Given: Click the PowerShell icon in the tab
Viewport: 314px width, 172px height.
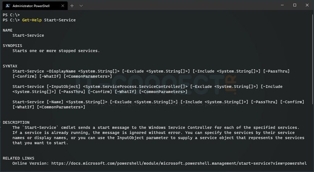Looking at the screenshot, I should coord(7,6).
